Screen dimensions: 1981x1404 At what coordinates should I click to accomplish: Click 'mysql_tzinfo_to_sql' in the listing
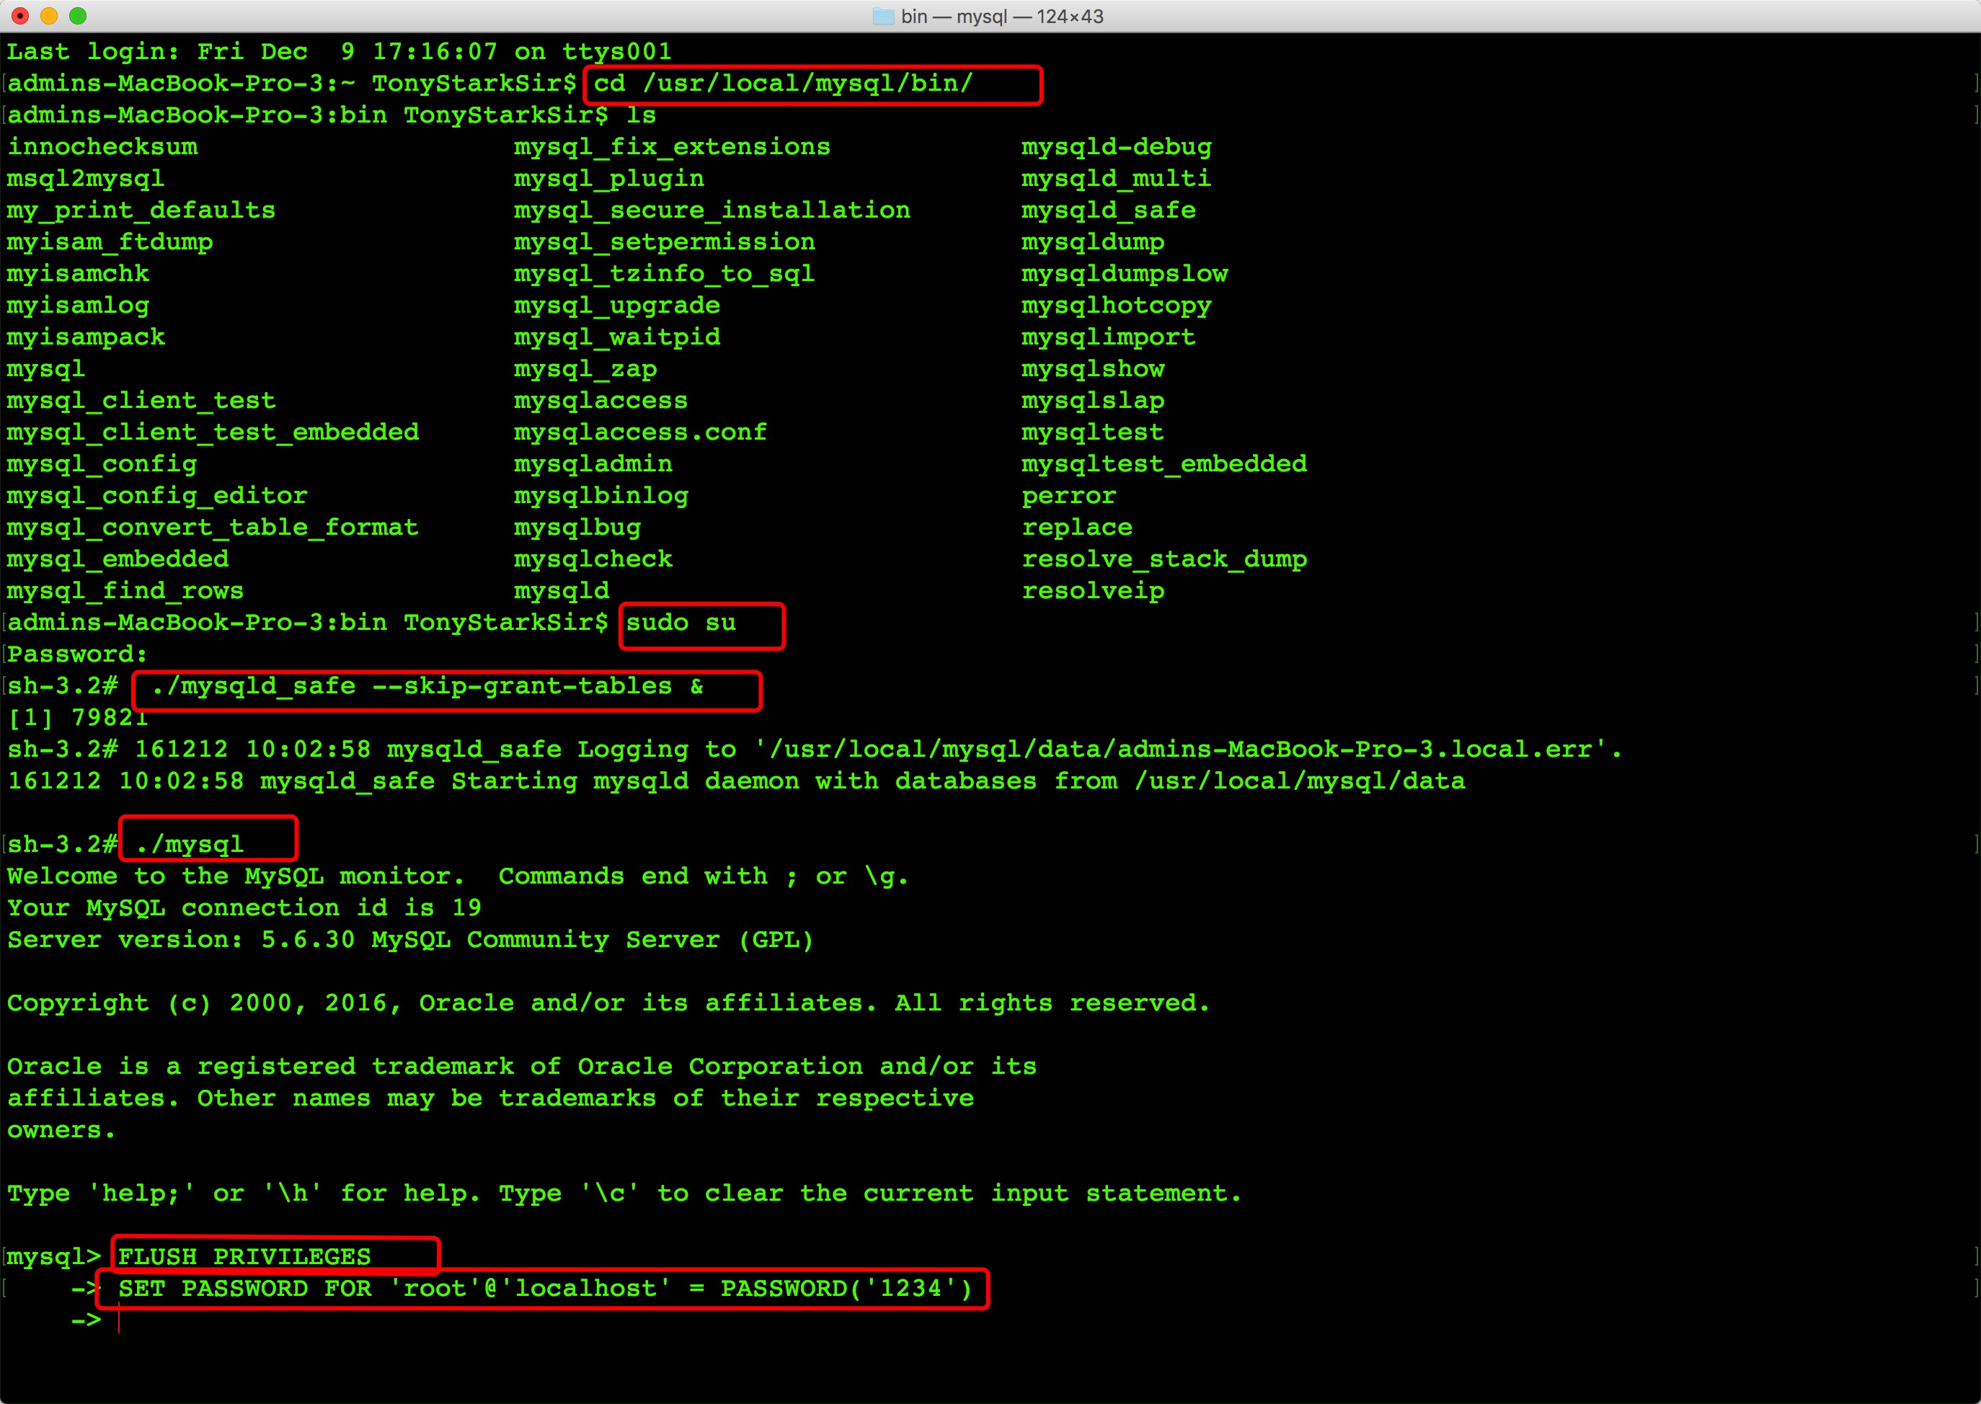pyautogui.click(x=664, y=274)
